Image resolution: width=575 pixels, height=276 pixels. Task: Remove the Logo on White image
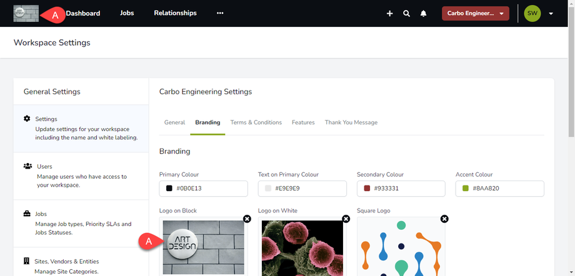[x=346, y=219]
